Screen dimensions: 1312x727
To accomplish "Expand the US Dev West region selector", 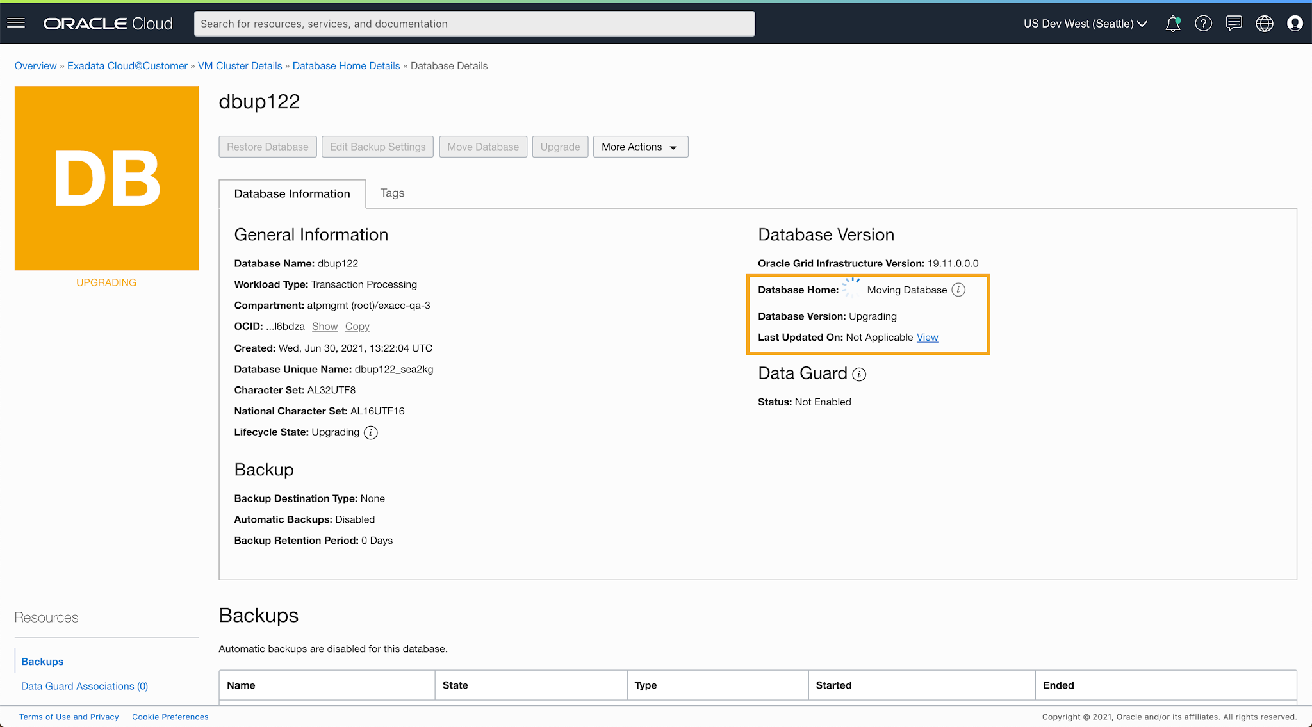I will (1085, 24).
